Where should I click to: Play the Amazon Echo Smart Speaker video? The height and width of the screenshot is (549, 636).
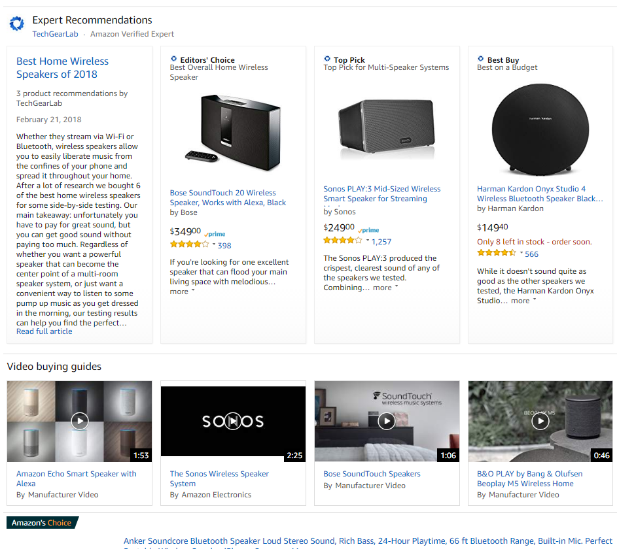pos(79,421)
